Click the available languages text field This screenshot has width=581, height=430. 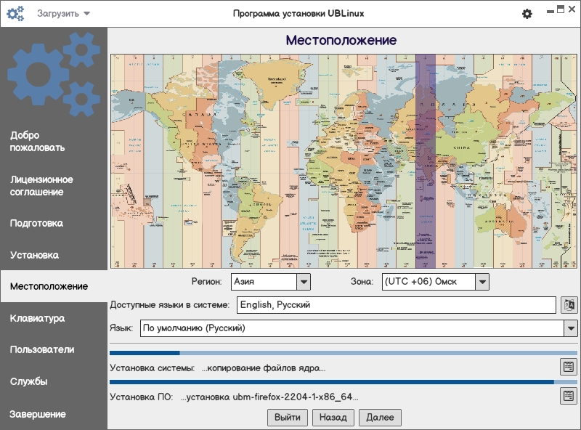pyautogui.click(x=396, y=305)
